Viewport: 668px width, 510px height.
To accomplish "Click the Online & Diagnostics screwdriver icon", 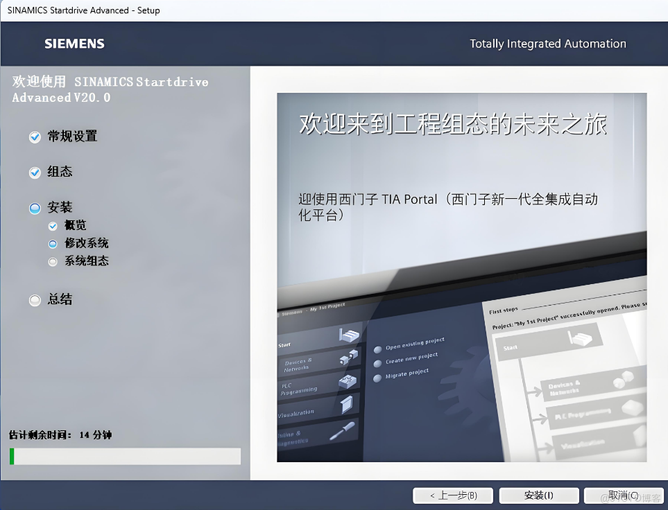I will 343,432.
